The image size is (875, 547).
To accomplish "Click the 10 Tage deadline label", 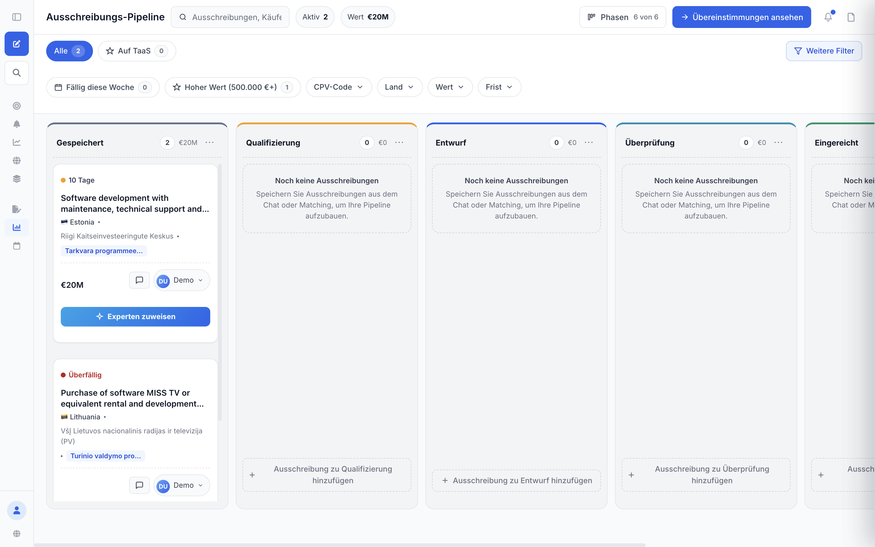I will 81,180.
